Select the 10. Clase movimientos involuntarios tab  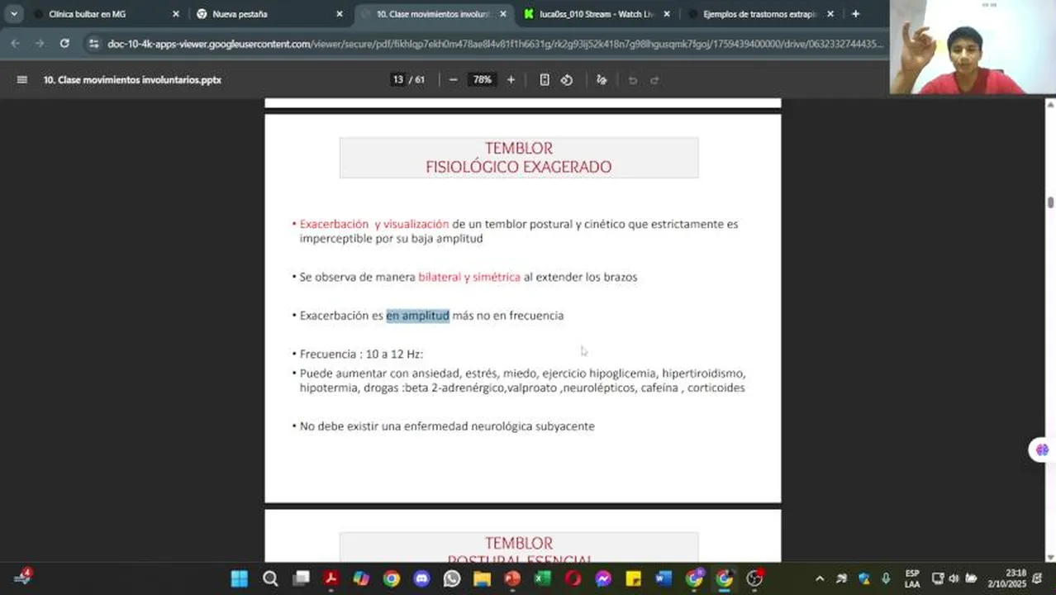(x=433, y=14)
